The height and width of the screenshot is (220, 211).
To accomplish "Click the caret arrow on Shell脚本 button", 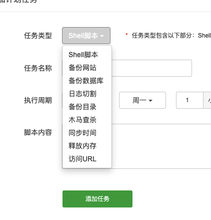I will point(102,36).
